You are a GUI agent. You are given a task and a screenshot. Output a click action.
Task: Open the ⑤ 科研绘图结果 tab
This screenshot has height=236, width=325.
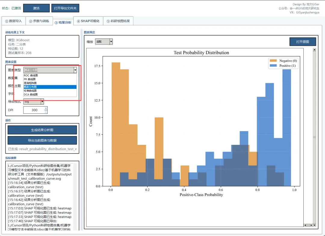(118, 21)
